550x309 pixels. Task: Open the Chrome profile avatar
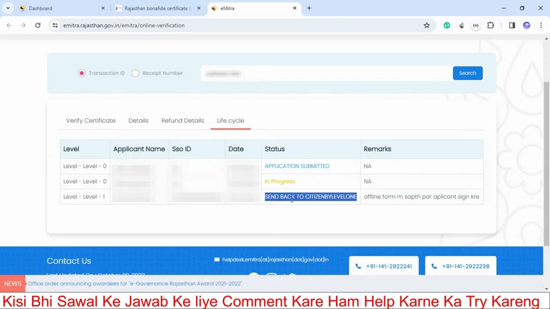pyautogui.click(x=526, y=25)
